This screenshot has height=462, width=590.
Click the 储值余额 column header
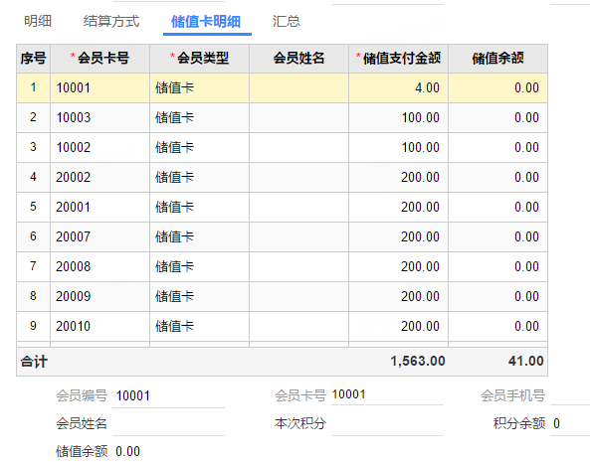497,59
